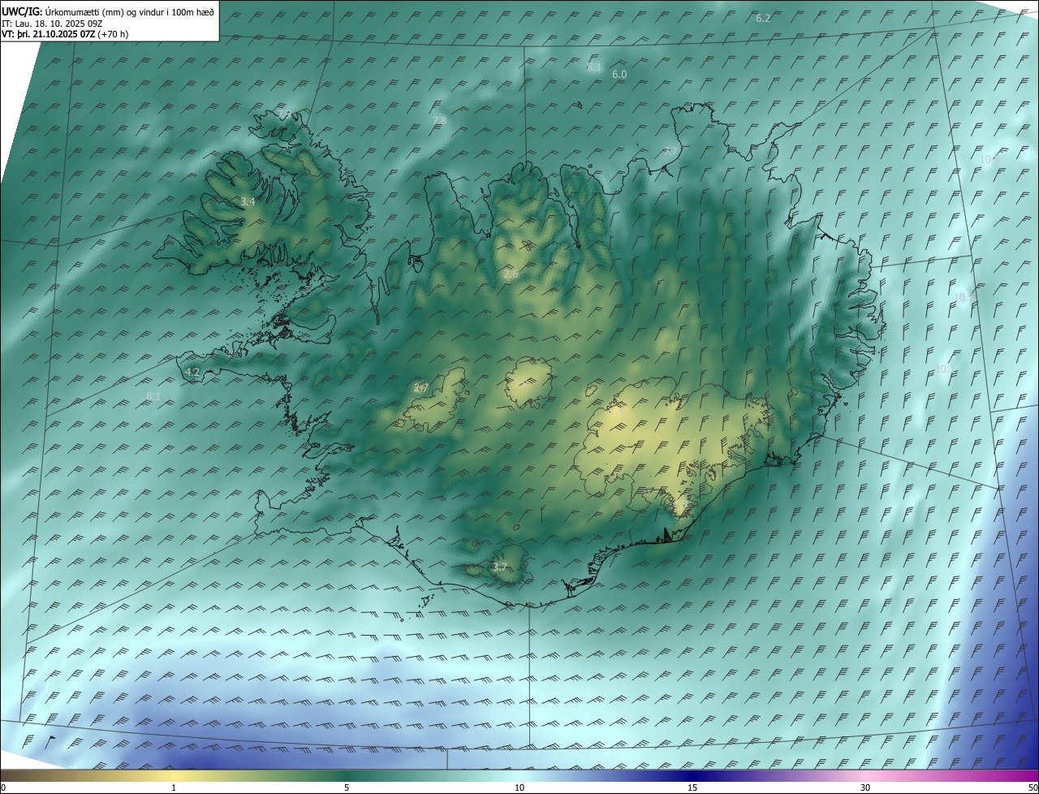This screenshot has width=1039, height=794.
Task: Click the 4.2 value label
Action: (x=192, y=373)
